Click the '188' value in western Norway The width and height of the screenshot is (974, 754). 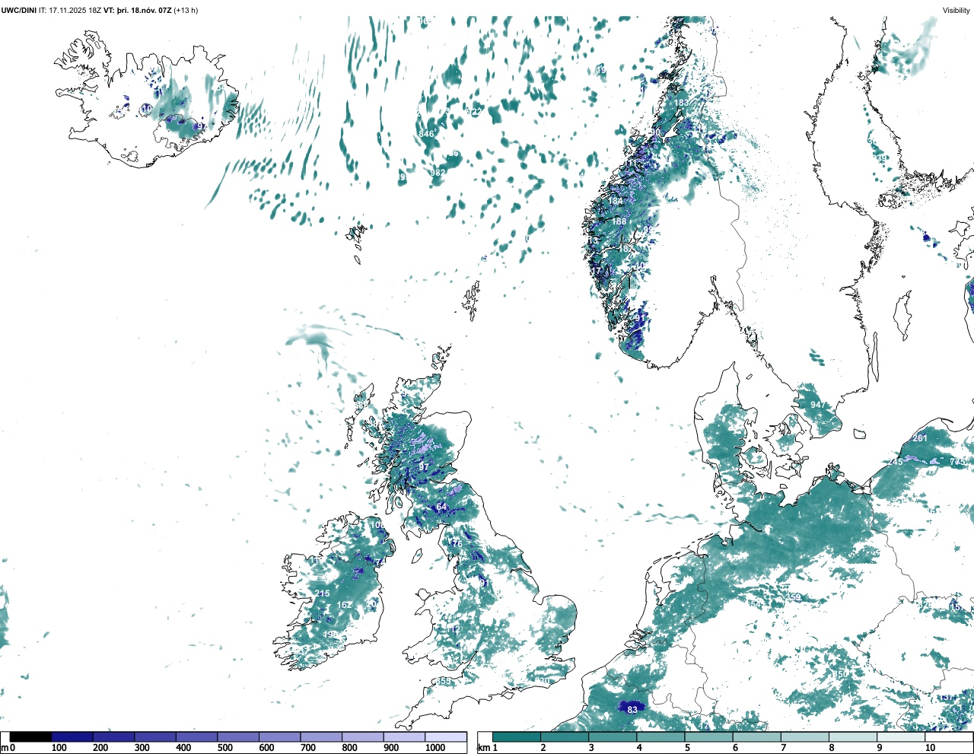point(619,222)
